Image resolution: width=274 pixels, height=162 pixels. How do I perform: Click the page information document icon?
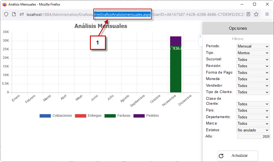pyautogui.click(x=14, y=14)
